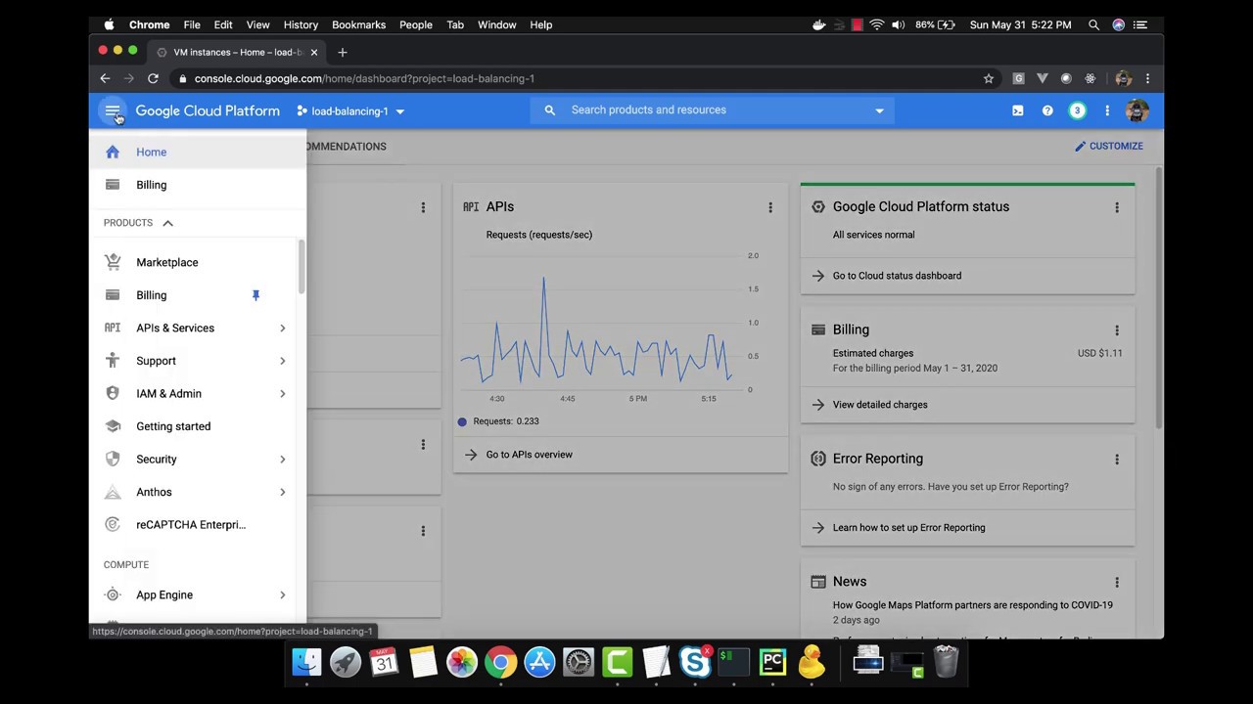1253x704 pixels.
Task: Click the search magnifier icon in search bar
Action: click(550, 110)
